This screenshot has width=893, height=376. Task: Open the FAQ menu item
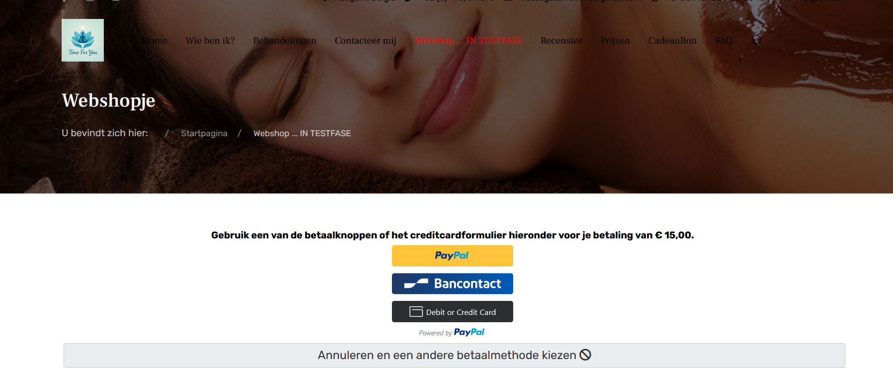[724, 40]
